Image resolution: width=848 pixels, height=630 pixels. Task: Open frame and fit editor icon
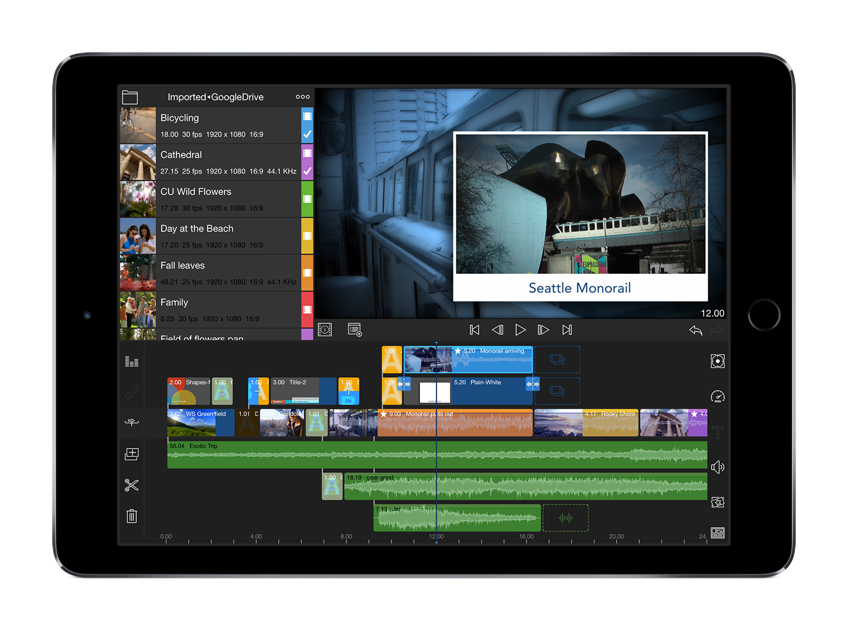[717, 361]
